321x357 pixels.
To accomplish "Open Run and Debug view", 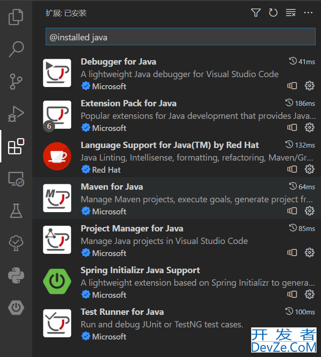I will [16, 114].
